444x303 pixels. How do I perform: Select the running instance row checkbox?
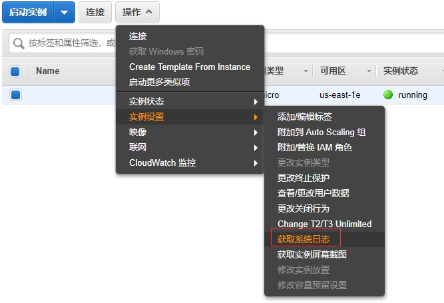(15, 95)
